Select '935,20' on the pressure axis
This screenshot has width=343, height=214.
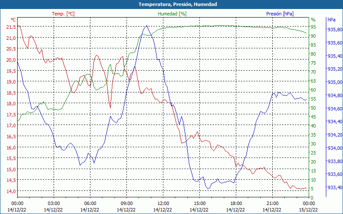335,69
